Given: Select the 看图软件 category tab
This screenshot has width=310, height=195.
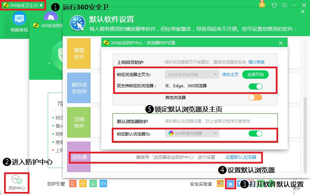Looking at the screenshot, I should pos(79,53).
